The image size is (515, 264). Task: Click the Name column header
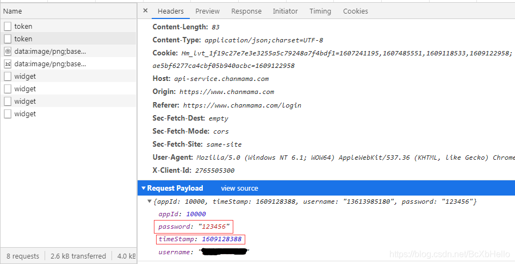[69, 11]
